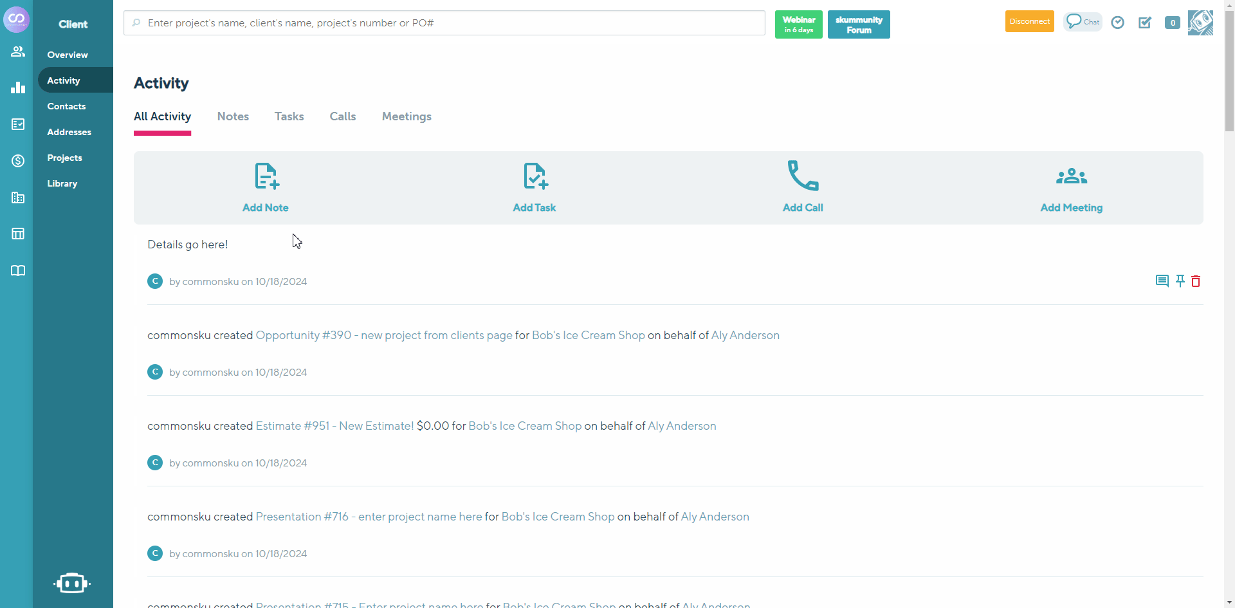The width and height of the screenshot is (1235, 608).
Task: Switch to the Meetings tab
Action: (407, 116)
